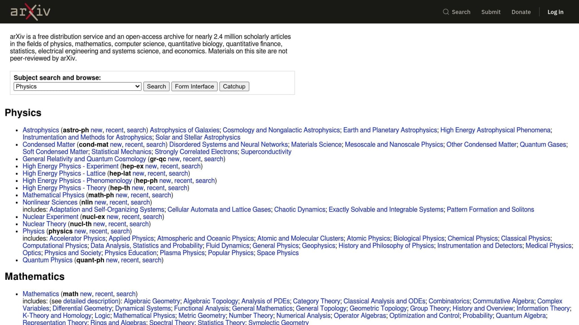Screen dimensions: 579x325
Task: Open recent nucl-th listings
Action: [117, 224]
